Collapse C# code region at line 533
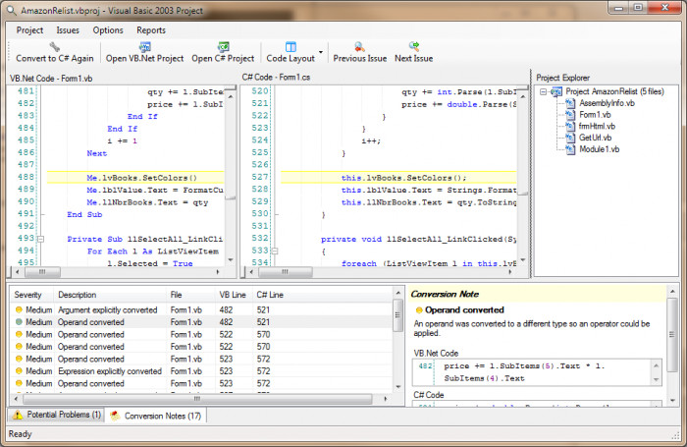 (x=275, y=251)
